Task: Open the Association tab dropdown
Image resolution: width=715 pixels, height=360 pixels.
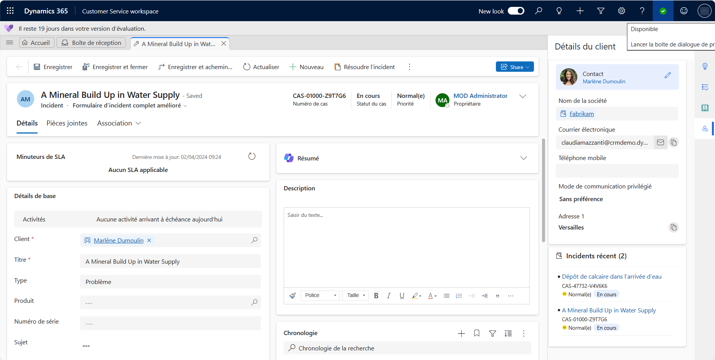Action: tap(119, 123)
